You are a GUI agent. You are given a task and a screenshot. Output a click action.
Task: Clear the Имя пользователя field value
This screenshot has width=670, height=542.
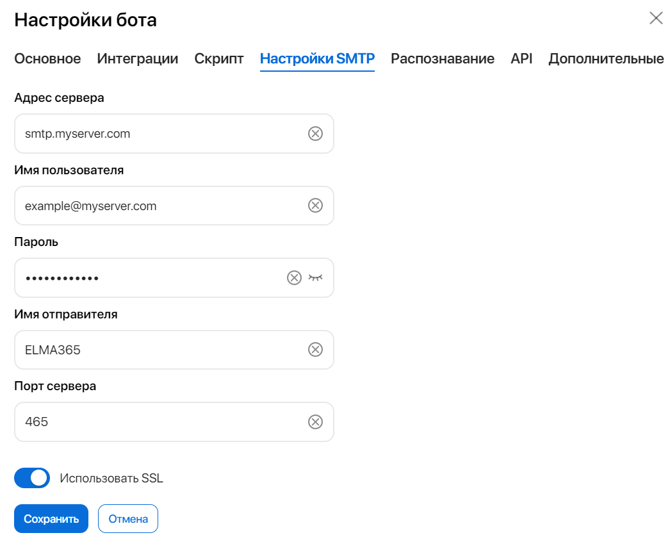click(x=315, y=206)
